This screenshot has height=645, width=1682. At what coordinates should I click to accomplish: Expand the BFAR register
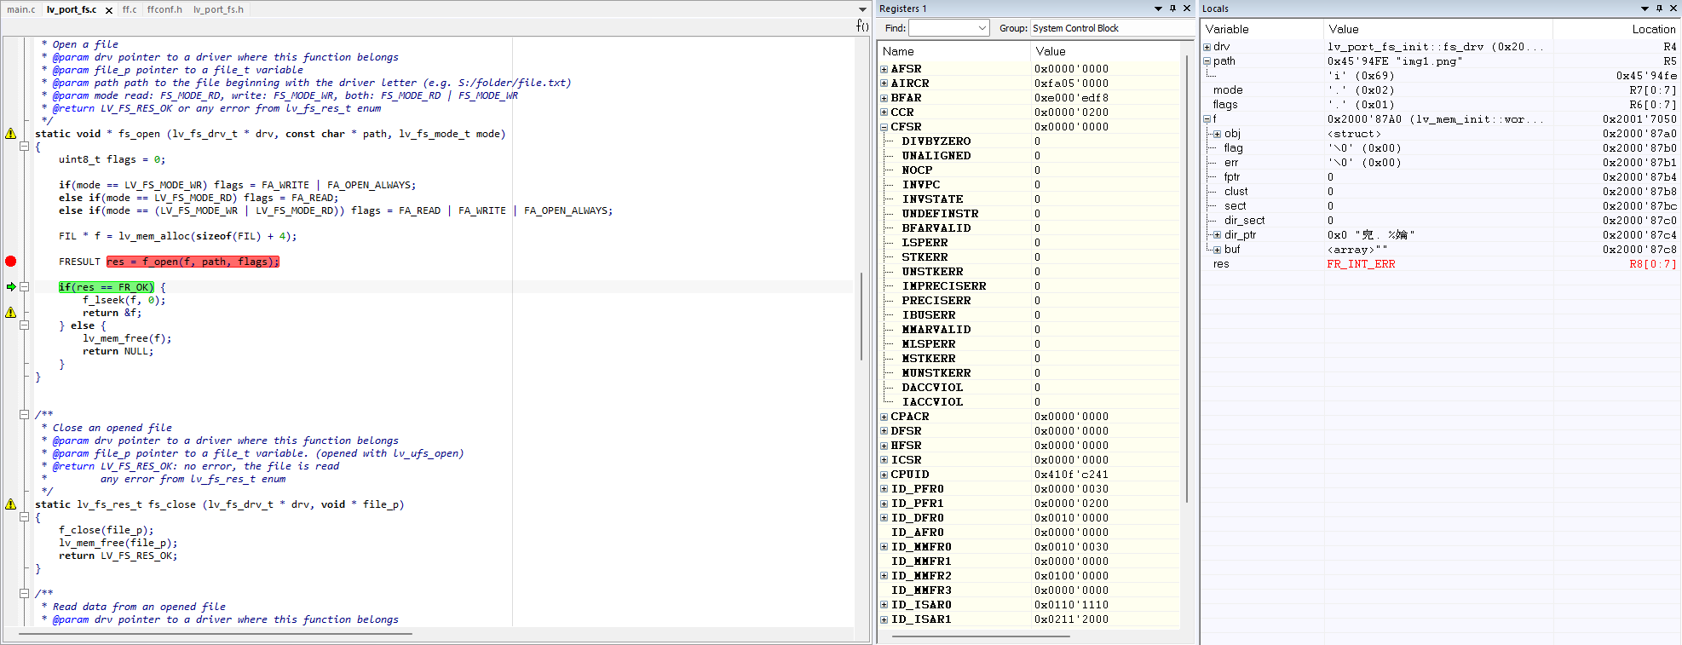[884, 98]
